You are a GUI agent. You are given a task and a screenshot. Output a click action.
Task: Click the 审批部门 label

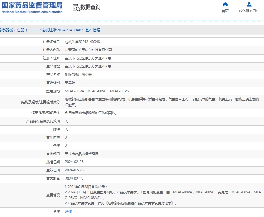click(53, 154)
